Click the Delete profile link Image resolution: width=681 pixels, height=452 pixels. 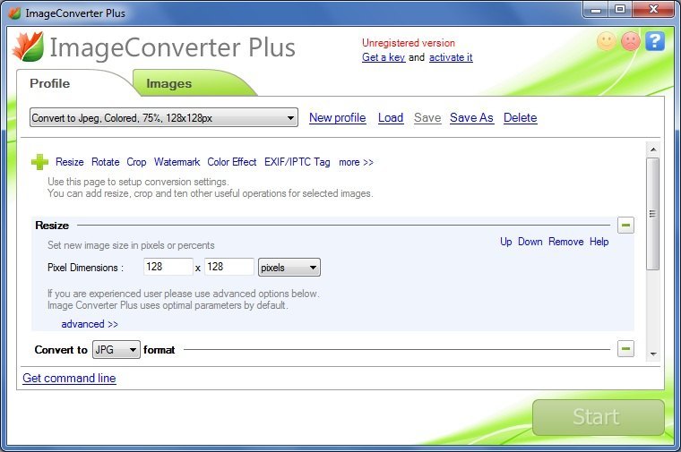click(521, 117)
